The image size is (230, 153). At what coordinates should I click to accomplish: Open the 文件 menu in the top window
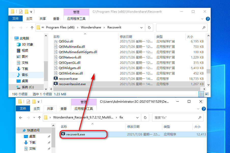(x=16, y=19)
